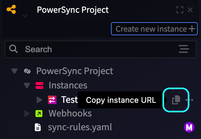Collapse the Instances folder arrow
Viewport: 201px width, 139px height.
[x=27, y=85]
